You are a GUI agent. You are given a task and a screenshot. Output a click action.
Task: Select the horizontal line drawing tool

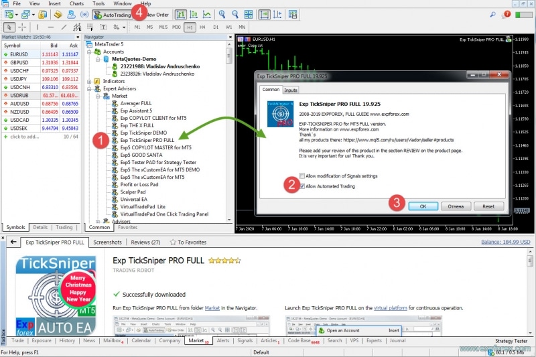click(51, 27)
